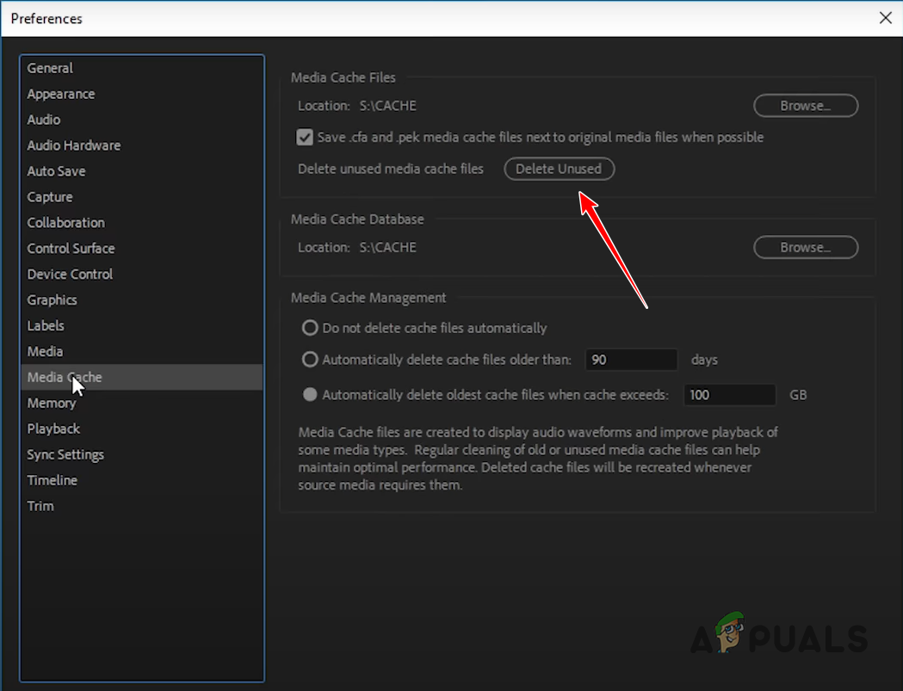Enable deleting oldest cache files when cache exceeds limit
Screen dimensions: 903x691
click(x=310, y=395)
